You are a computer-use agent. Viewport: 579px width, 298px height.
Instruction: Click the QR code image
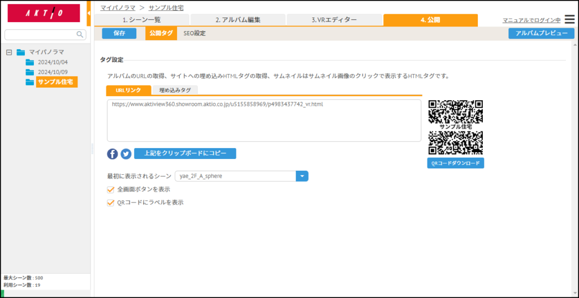click(455, 127)
